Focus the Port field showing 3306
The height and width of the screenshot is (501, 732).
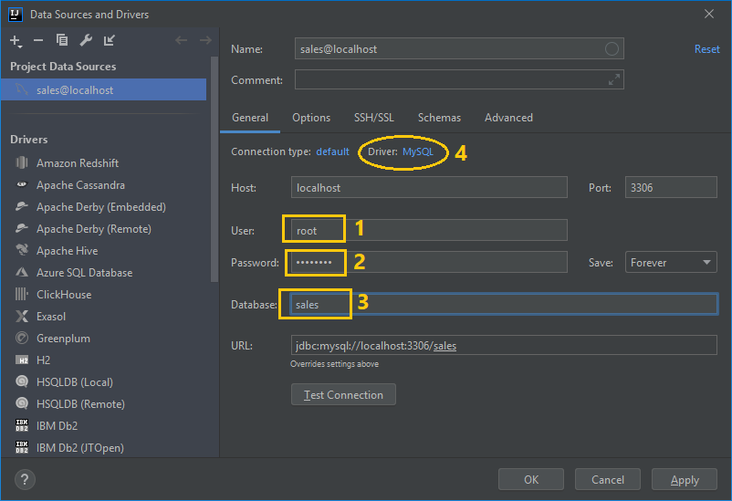point(671,187)
